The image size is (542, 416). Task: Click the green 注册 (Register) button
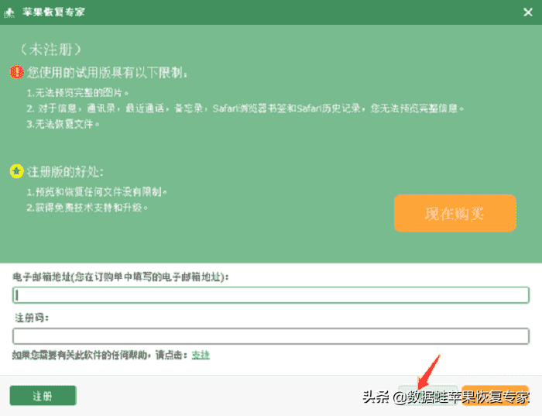[43, 396]
